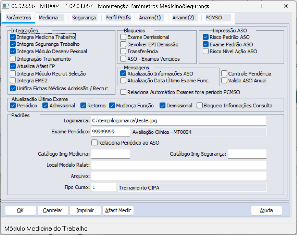Focus the Exame Periódico code field
The height and width of the screenshot is (235, 297).
tap(111, 132)
